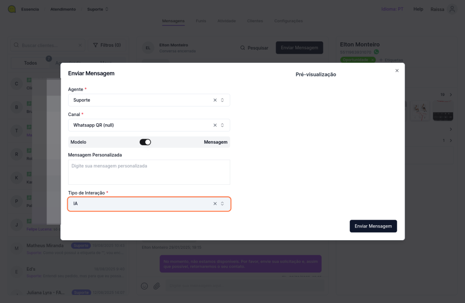The image size is (465, 303).
Task: Clear the Tipo de Interação IA value
Action: coord(215,204)
